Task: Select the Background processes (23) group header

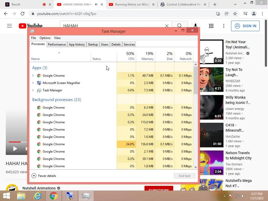Action: coord(57,100)
